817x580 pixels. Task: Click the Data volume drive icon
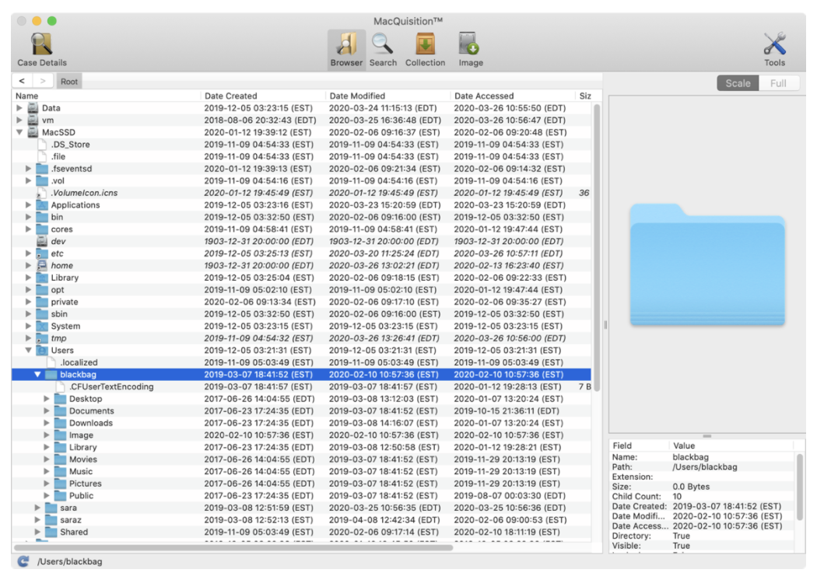33,108
